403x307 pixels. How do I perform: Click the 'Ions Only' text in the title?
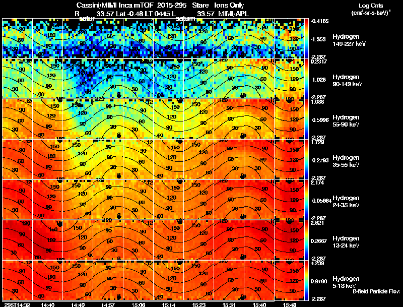229,5
